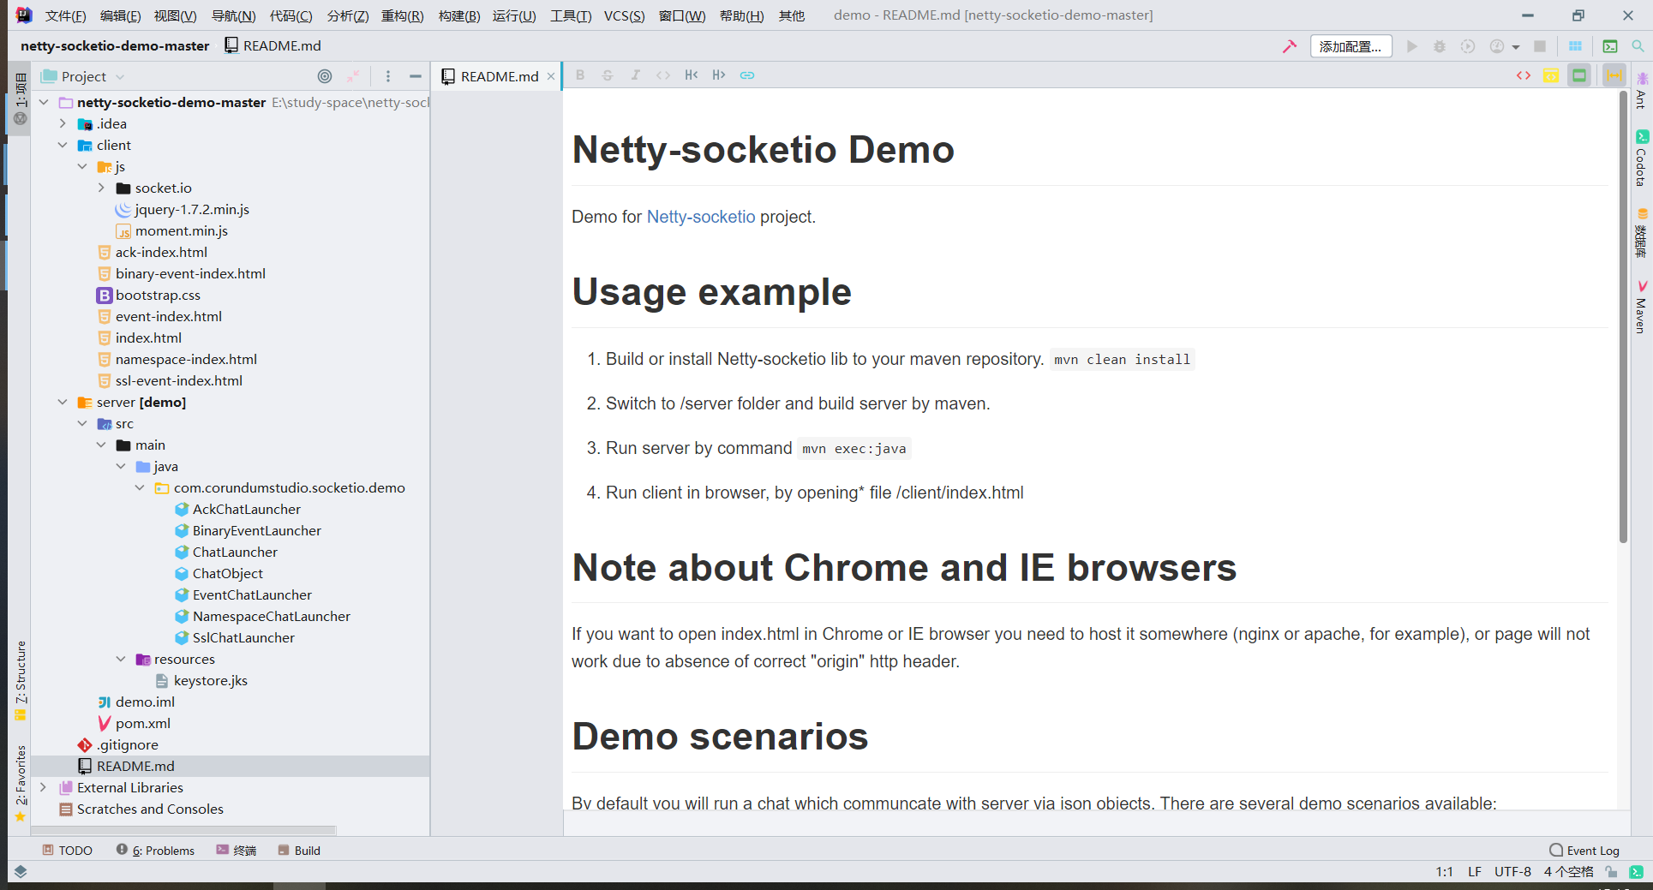Click the project structure grid icon
Image resolution: width=1653 pixels, height=890 pixels.
(x=1575, y=46)
